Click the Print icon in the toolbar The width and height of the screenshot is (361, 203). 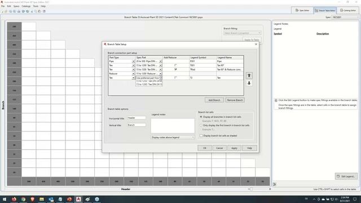[x=19, y=11]
